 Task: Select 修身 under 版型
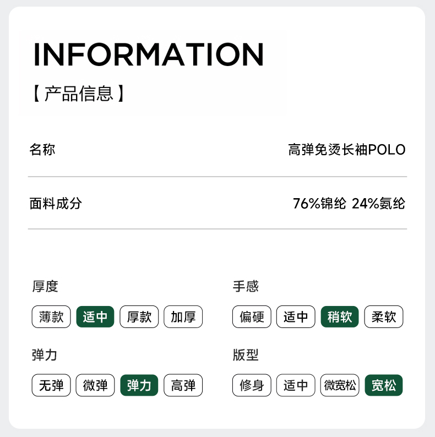pos(252,386)
